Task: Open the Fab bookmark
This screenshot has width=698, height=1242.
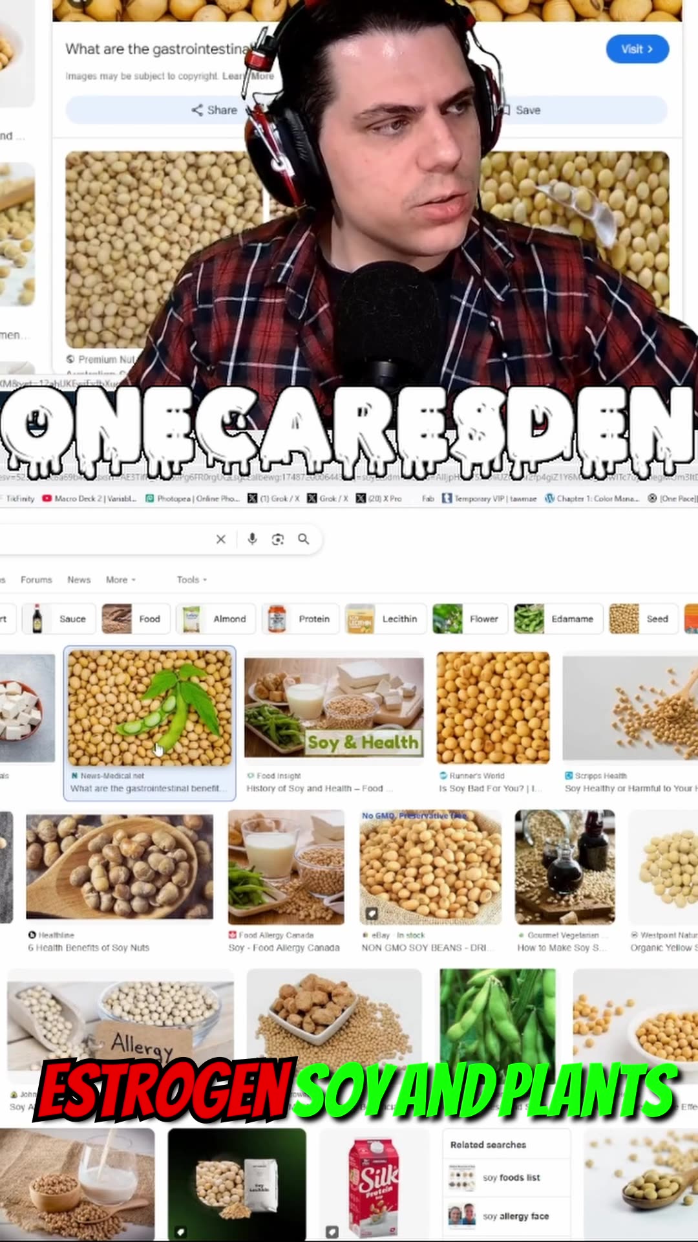Action: pyautogui.click(x=427, y=498)
